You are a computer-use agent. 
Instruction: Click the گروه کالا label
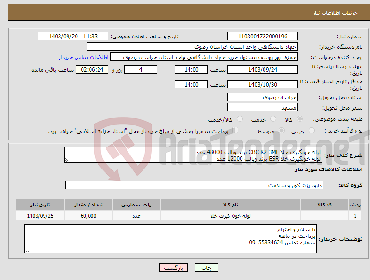pyautogui.click(x=350, y=185)
